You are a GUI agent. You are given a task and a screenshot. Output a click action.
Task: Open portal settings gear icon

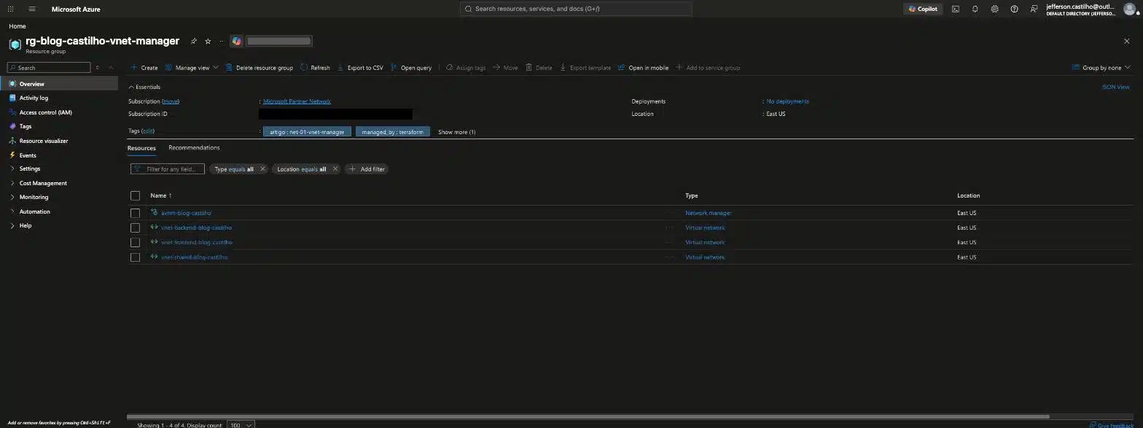click(x=994, y=9)
